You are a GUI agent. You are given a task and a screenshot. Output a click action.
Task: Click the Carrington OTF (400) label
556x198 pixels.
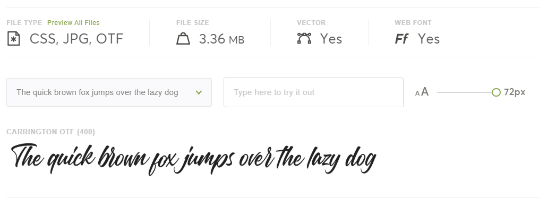(50, 132)
